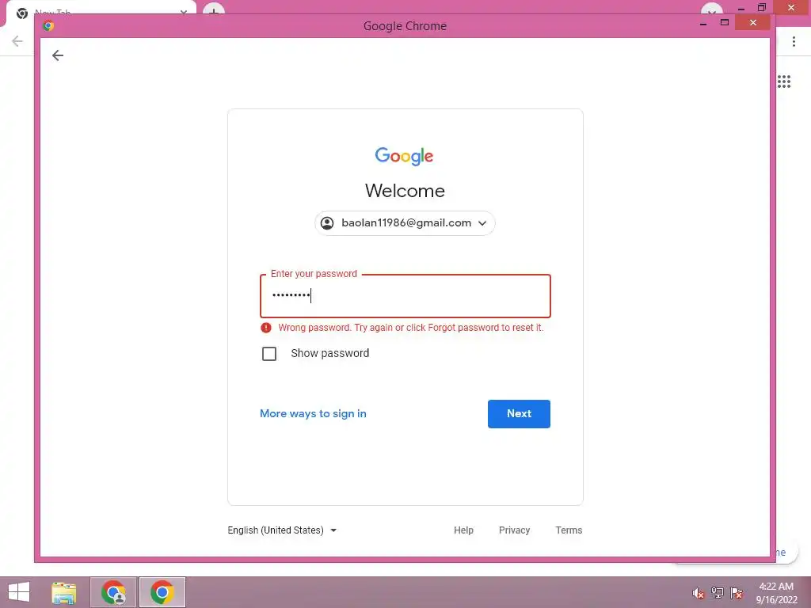
Task: Add a new tab in background Chrome
Action: pyautogui.click(x=214, y=8)
